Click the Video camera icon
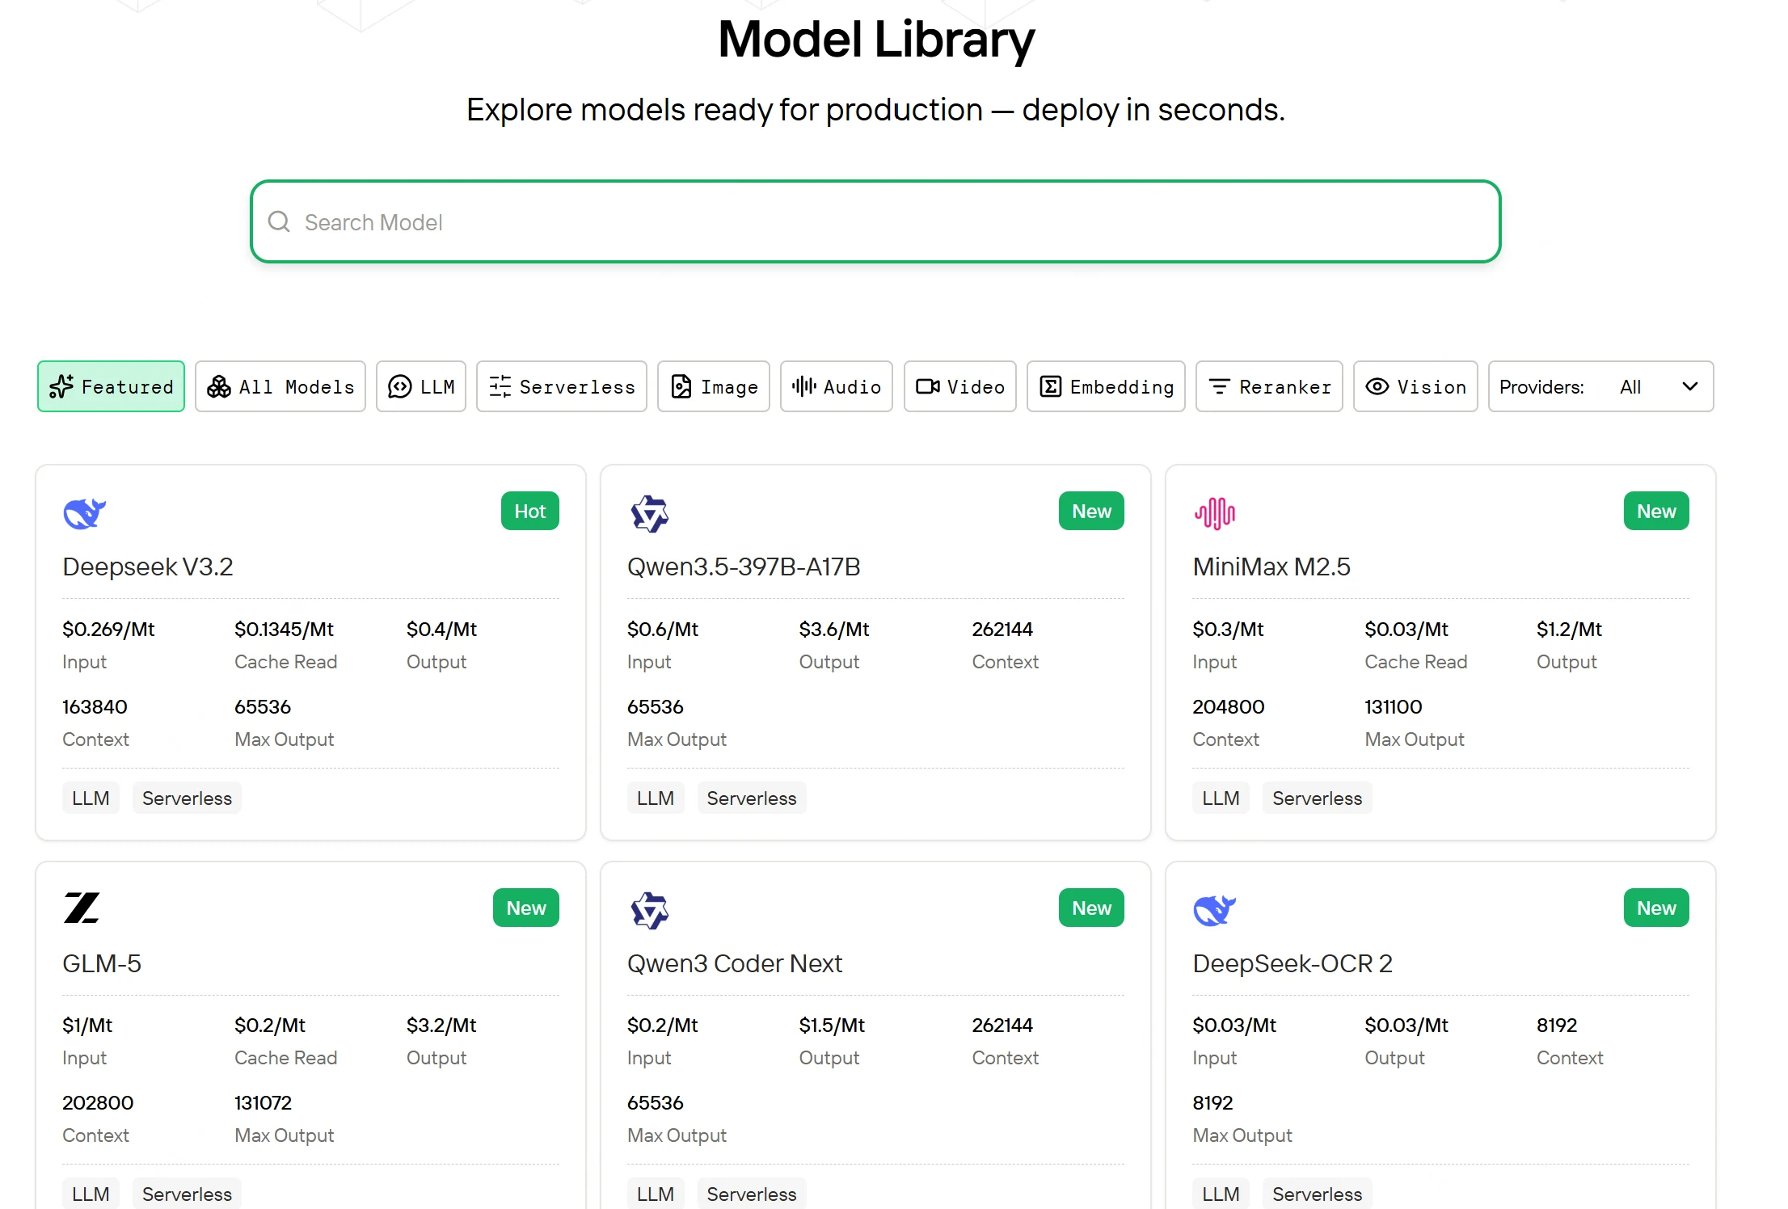The height and width of the screenshot is (1209, 1788). [x=928, y=386]
